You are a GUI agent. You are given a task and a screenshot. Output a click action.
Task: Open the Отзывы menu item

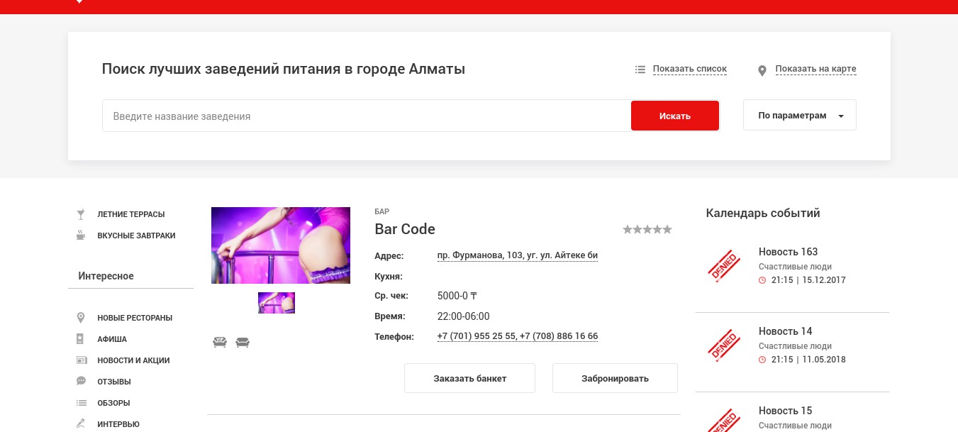click(114, 382)
